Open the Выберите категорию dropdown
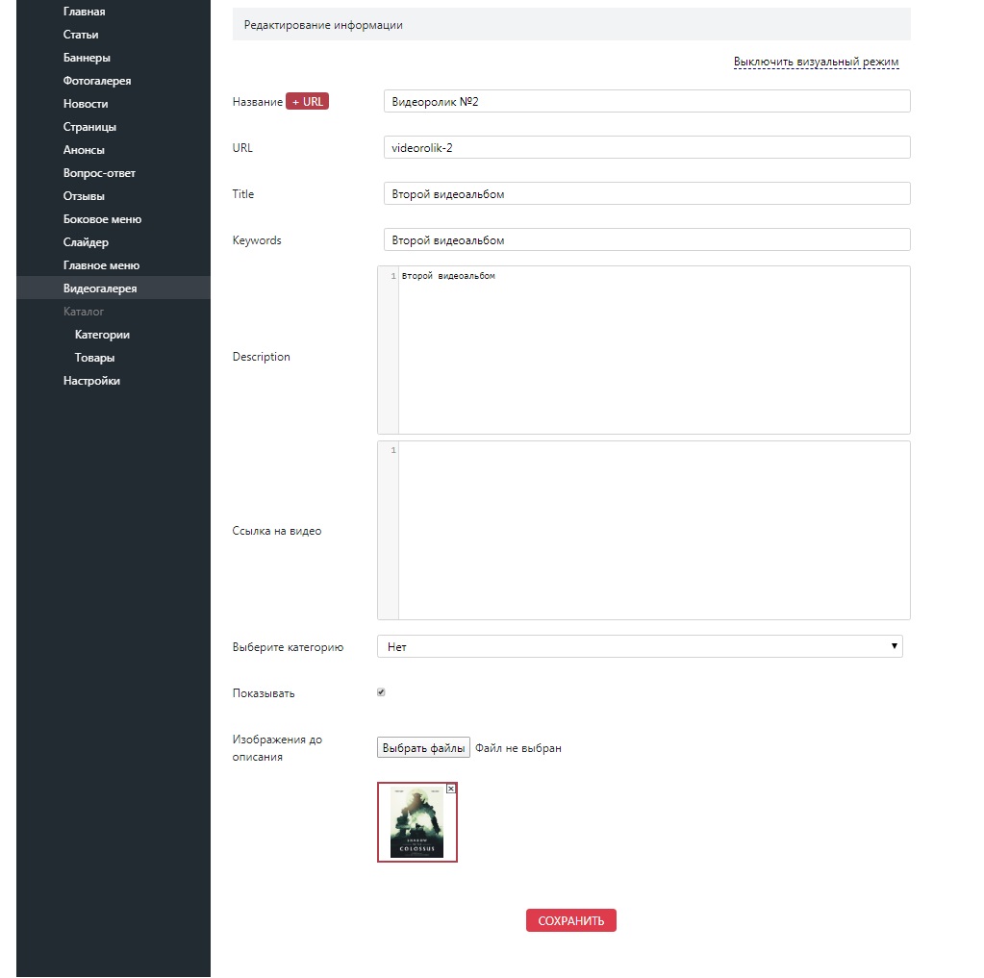Image resolution: width=984 pixels, height=978 pixels. tap(640, 646)
